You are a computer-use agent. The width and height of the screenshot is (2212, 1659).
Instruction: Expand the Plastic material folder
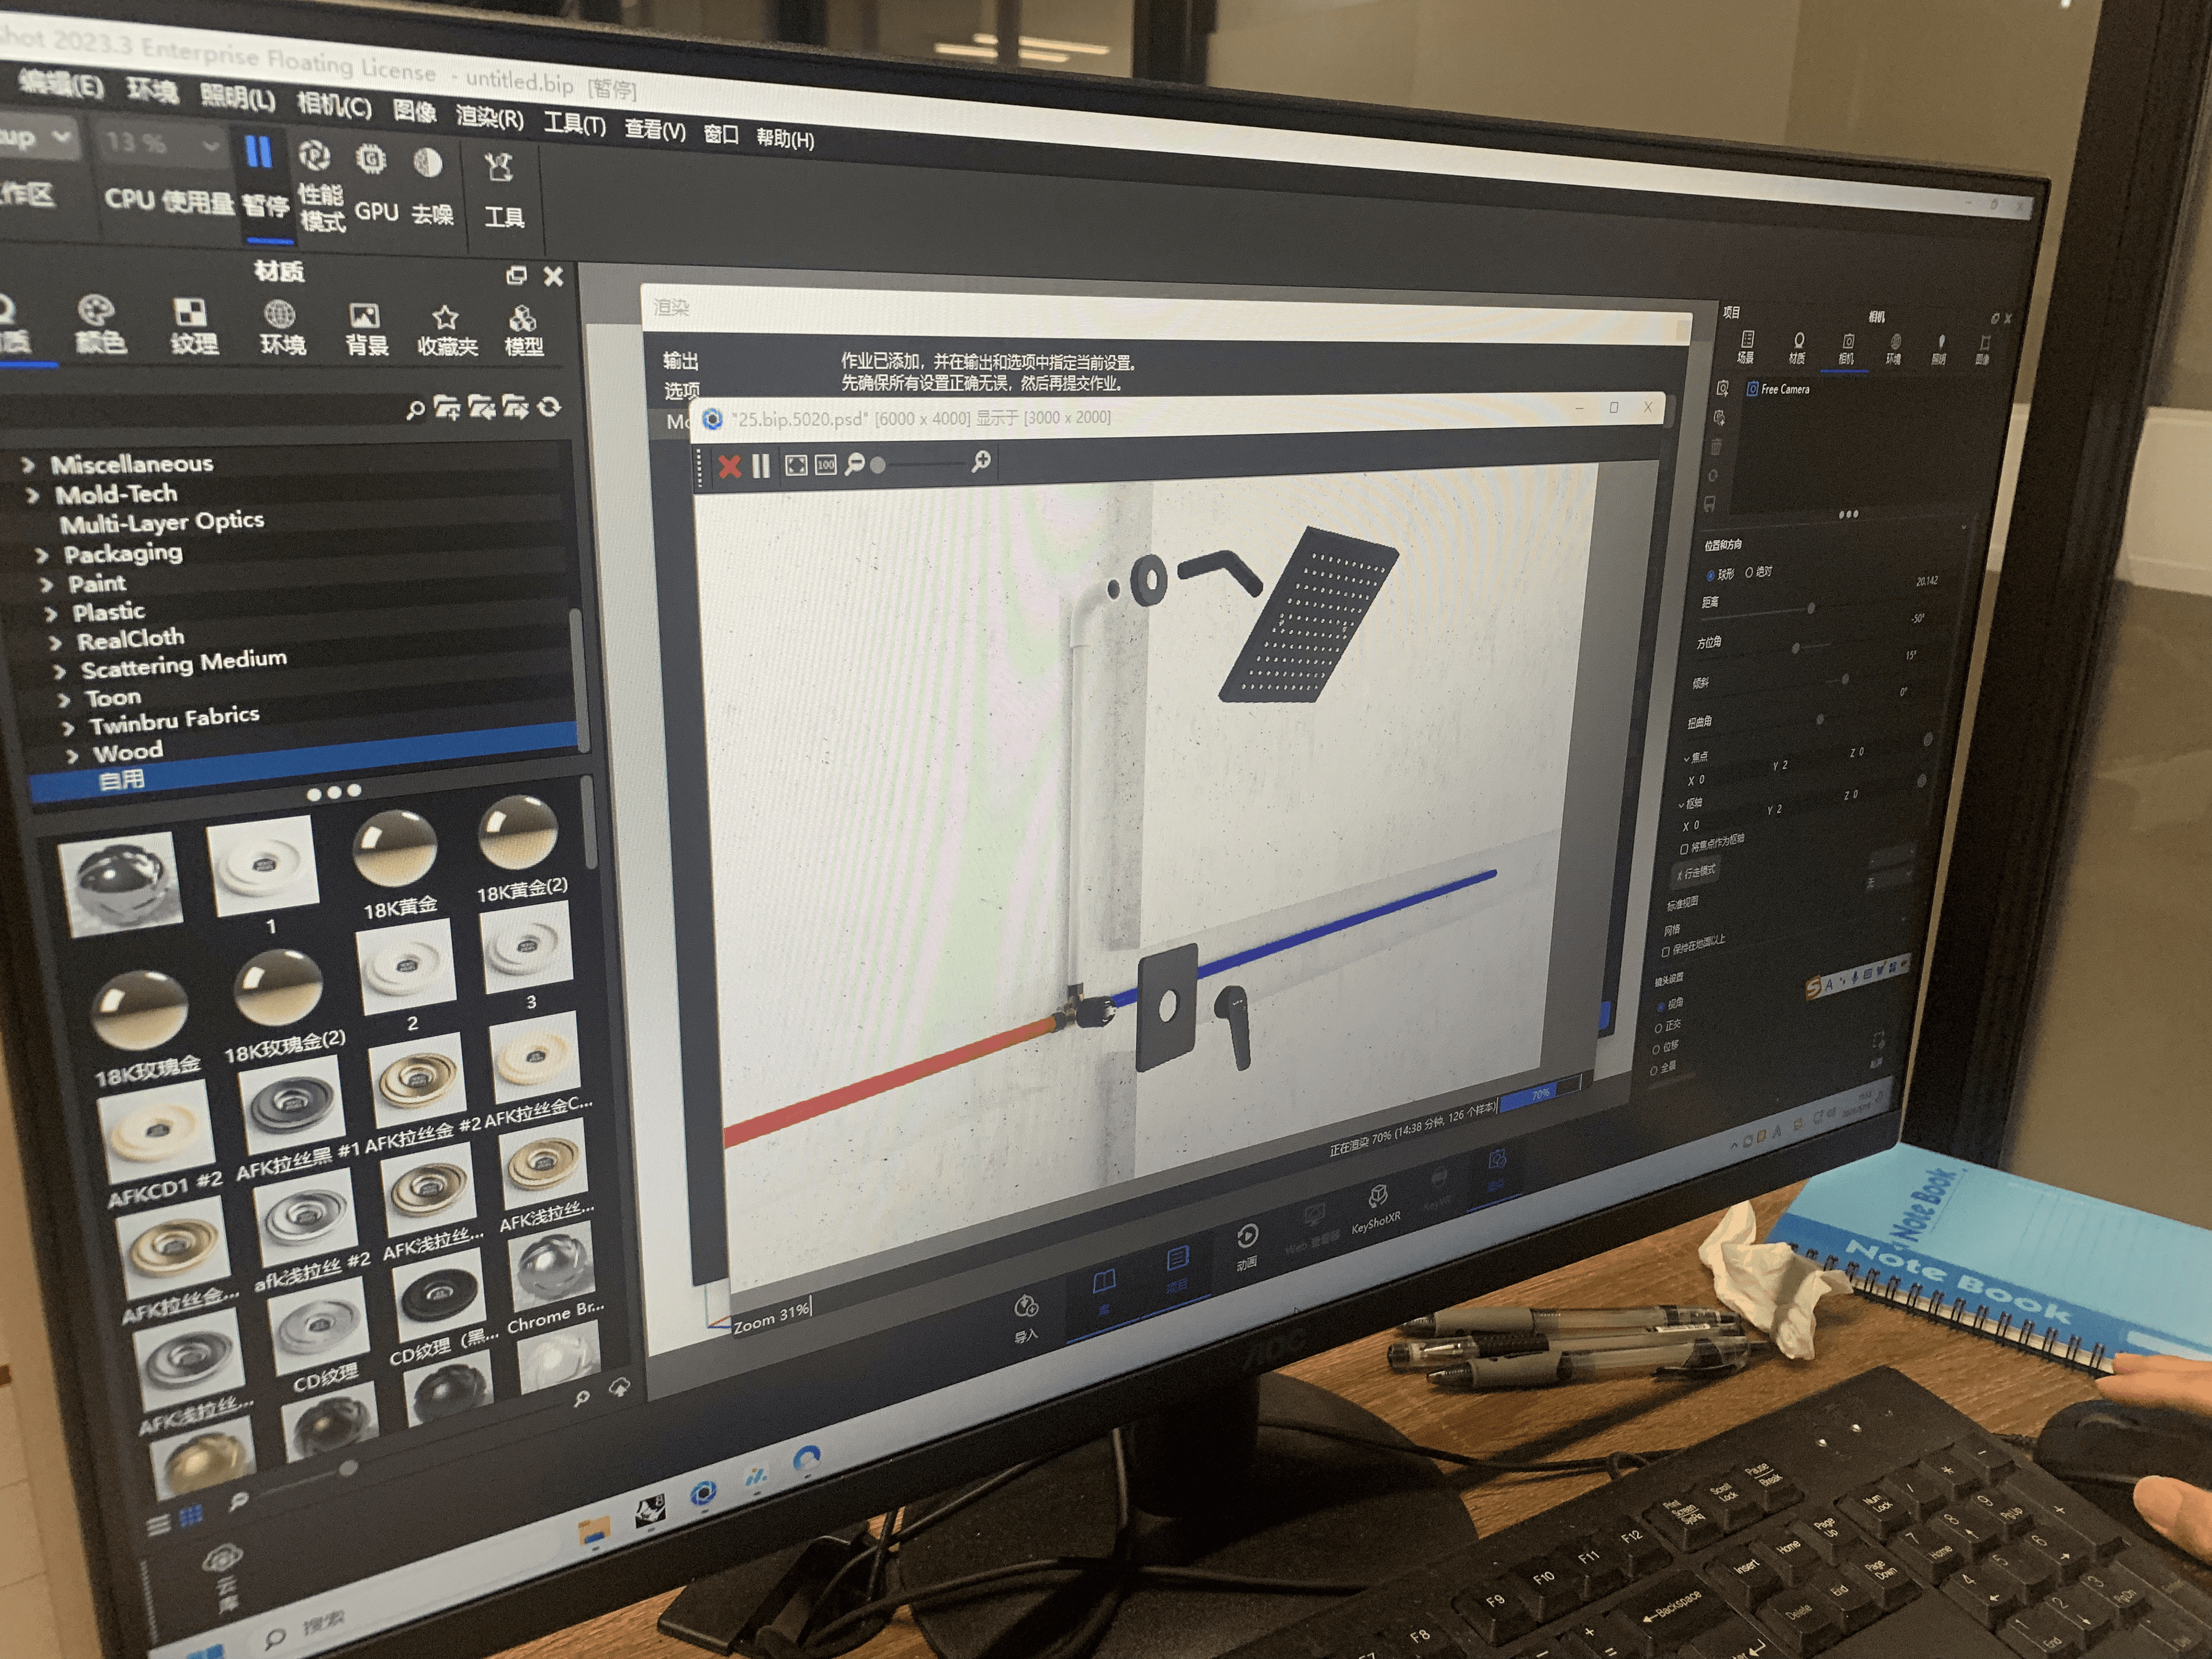[x=51, y=614]
